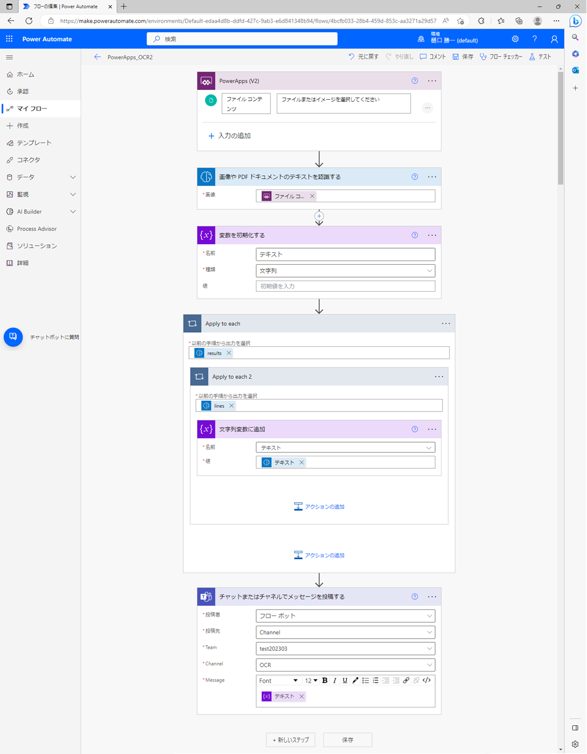Click the 元に戻す undo button
Image resolution: width=587 pixels, height=754 pixels.
point(364,57)
